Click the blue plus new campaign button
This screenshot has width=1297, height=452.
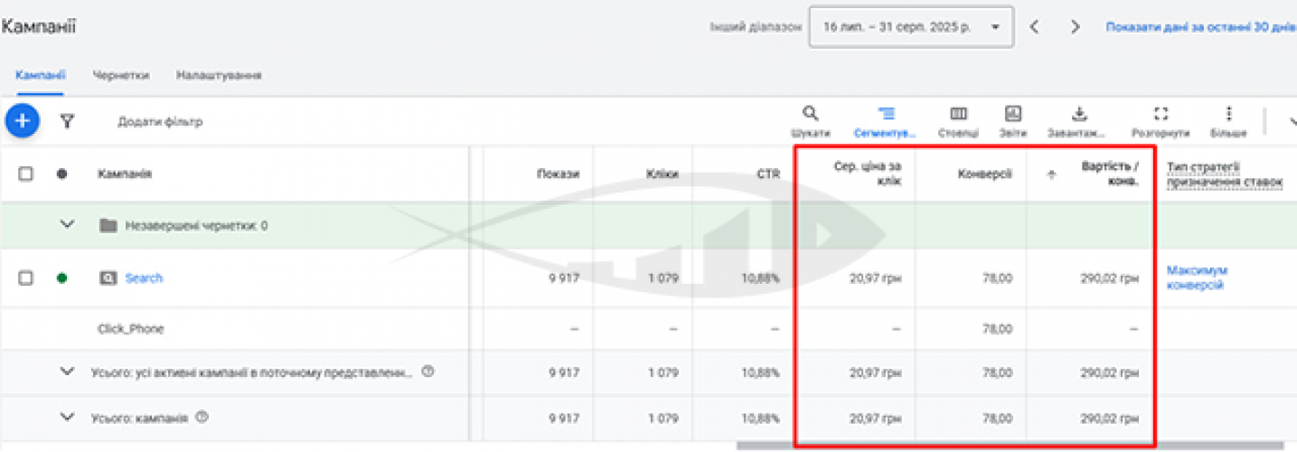coord(22,120)
